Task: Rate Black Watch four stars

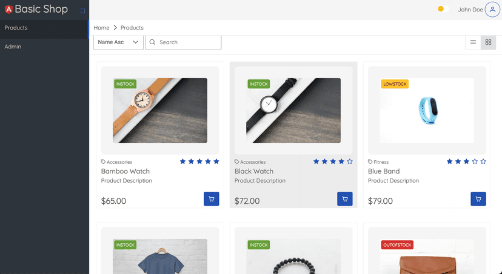Action: (341, 161)
